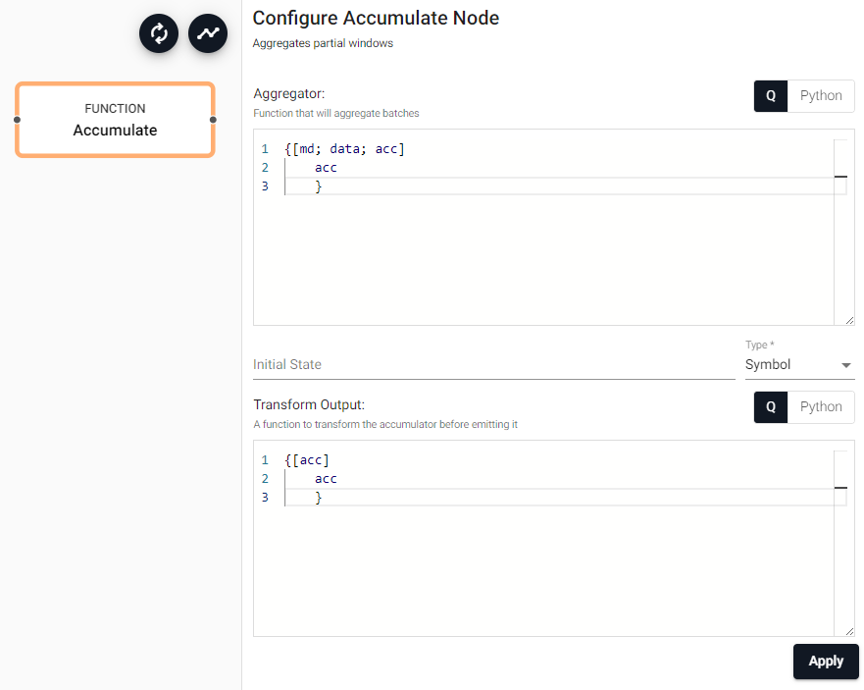864x690 pixels.
Task: Switch the Aggregator language to Q
Action: pos(770,96)
